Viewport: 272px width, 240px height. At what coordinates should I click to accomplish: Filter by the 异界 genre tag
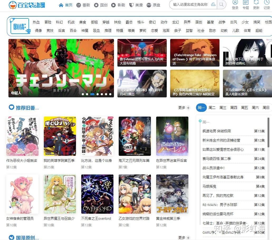[187, 22]
